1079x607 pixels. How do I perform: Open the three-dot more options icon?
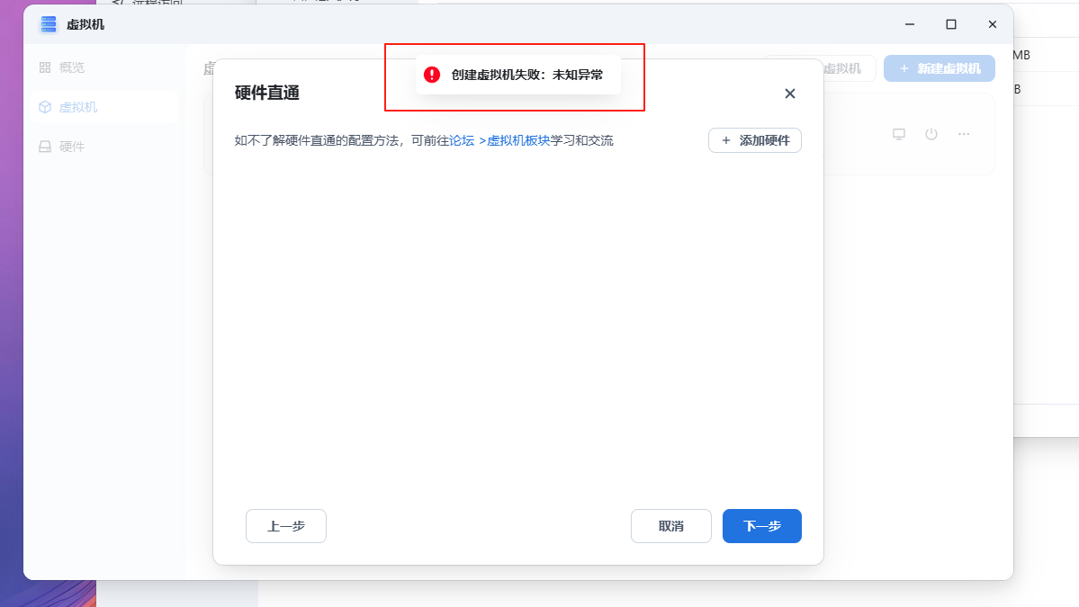pos(964,134)
